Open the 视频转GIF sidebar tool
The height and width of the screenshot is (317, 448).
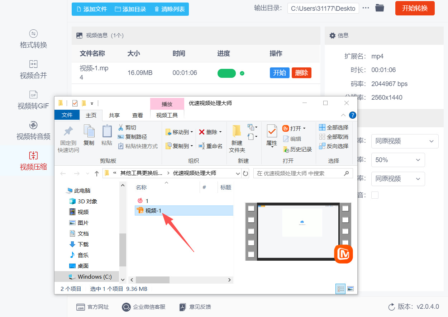click(x=33, y=100)
